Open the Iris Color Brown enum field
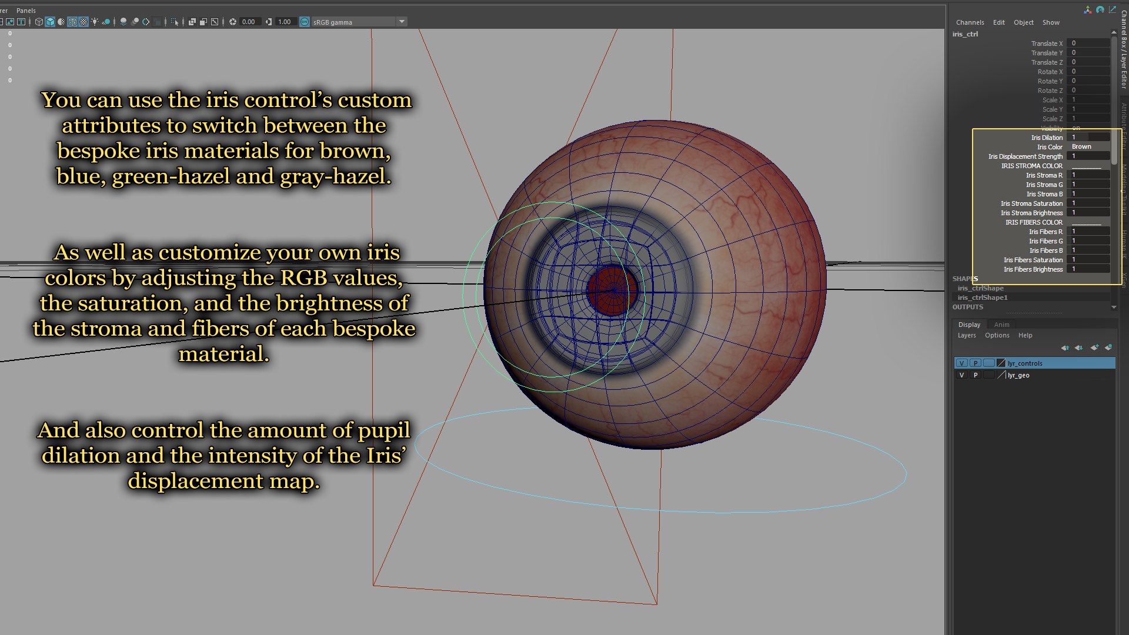 [1088, 146]
